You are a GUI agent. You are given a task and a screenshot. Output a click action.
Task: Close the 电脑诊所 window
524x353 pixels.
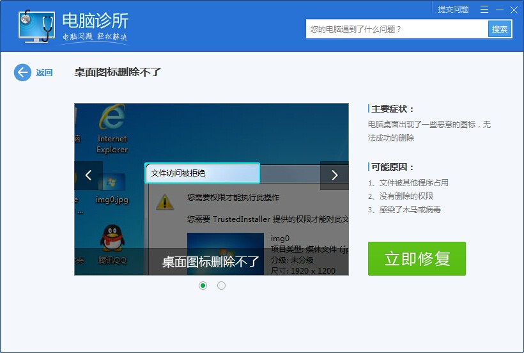514,10
